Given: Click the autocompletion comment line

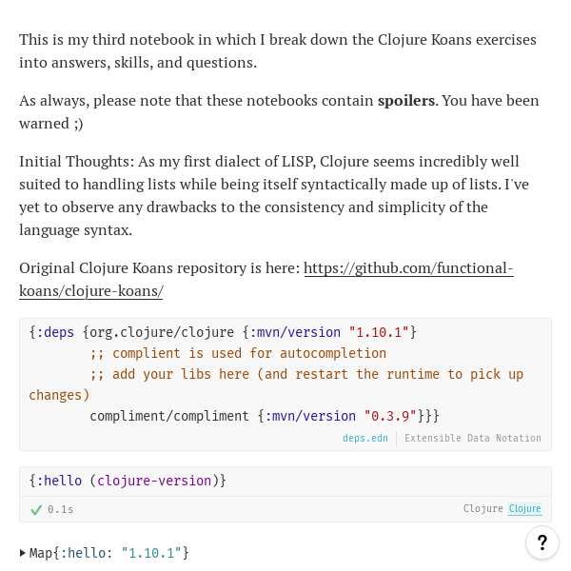Looking at the screenshot, I should click(238, 353).
